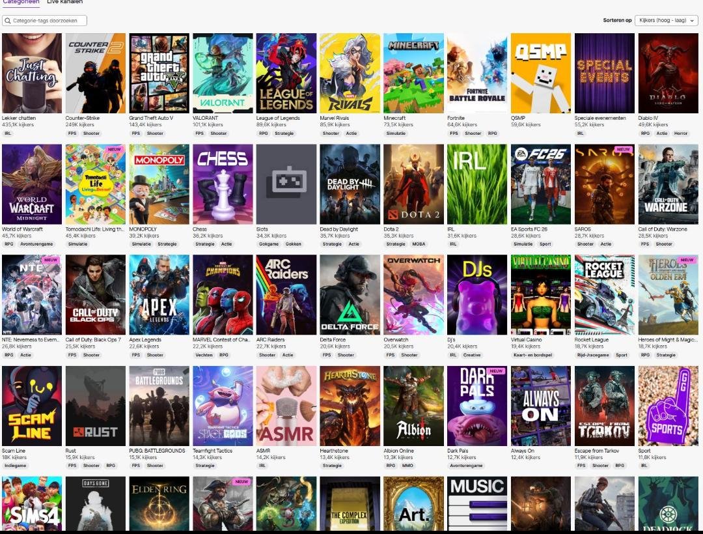Click the MOBA tag under Dota 2

click(419, 244)
